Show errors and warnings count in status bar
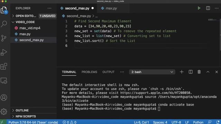 click(69, 122)
